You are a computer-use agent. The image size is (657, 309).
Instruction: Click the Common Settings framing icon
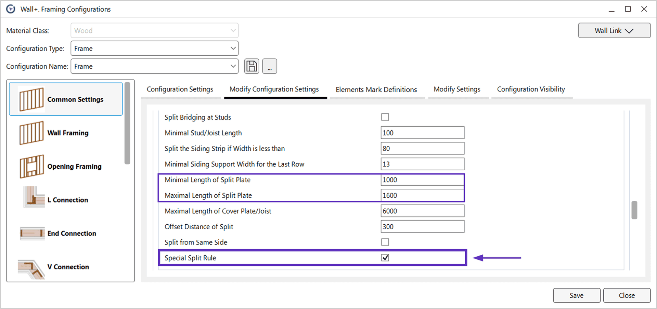[31, 99]
